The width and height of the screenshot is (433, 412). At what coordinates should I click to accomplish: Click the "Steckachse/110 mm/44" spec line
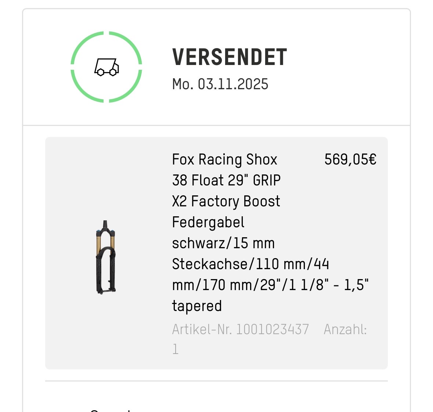[250, 264]
